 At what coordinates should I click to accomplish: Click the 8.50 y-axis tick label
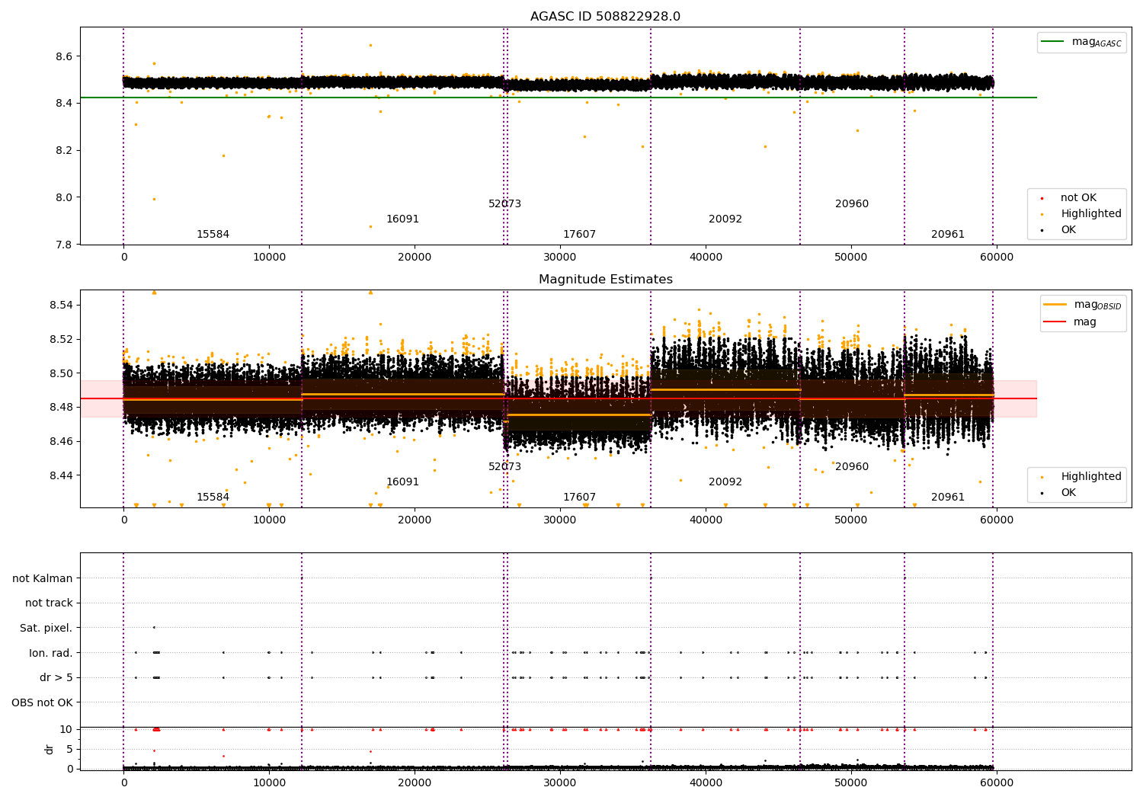click(61, 373)
